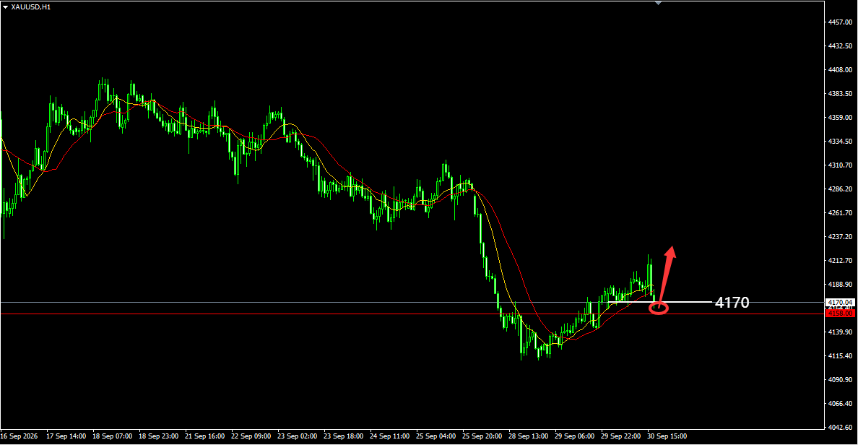
Task: Click the 23 Sep 02:00 time label
Action: [x=297, y=436]
